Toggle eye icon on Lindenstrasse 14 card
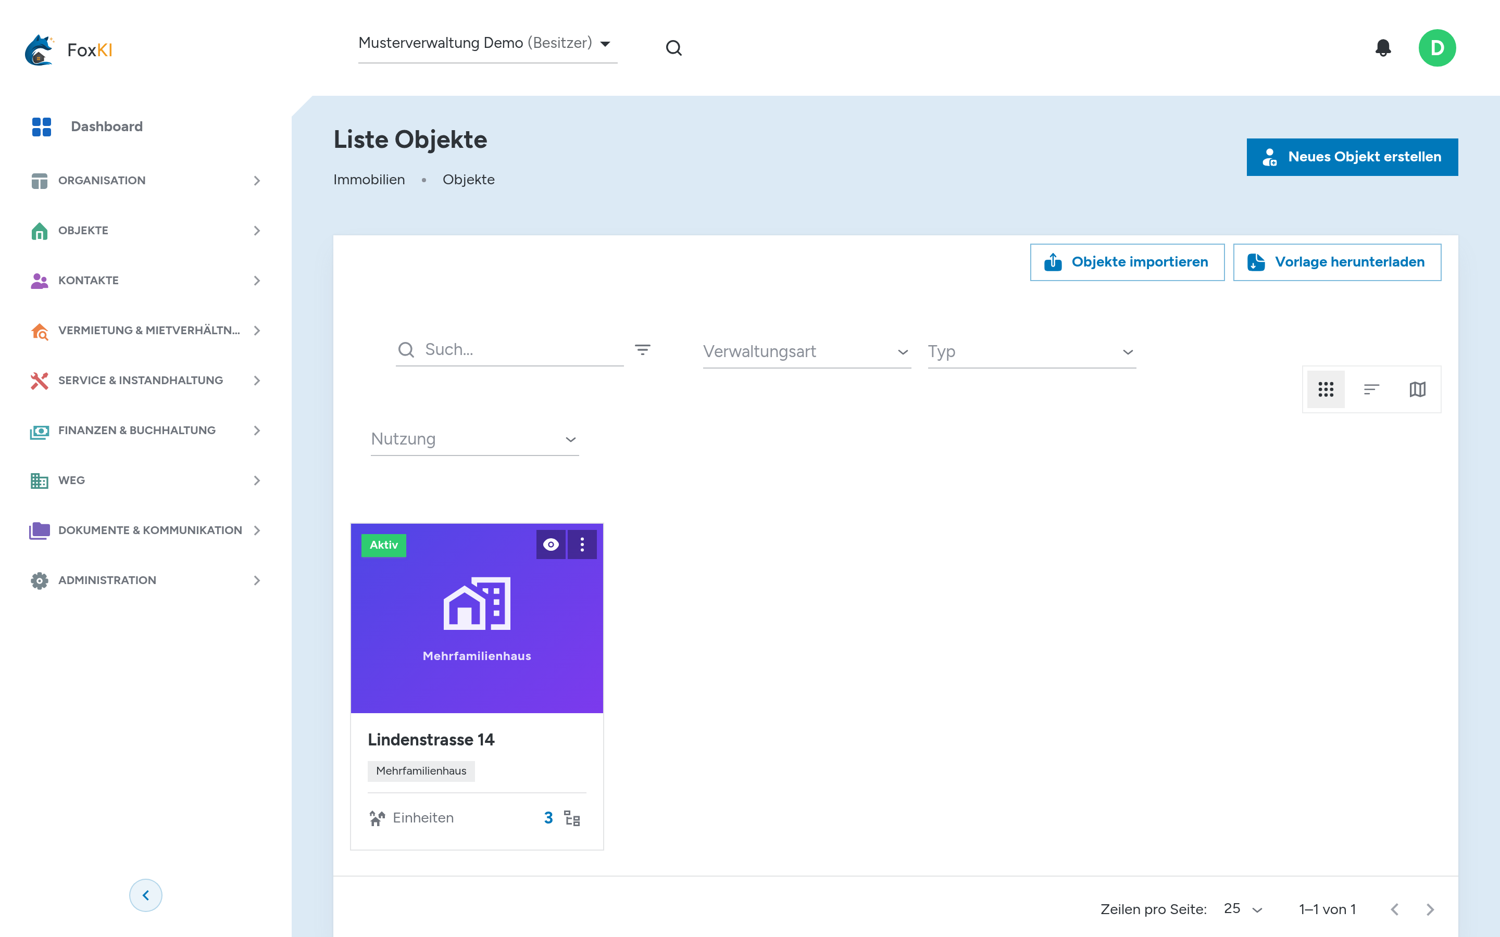Viewport: 1500px width, 937px height. (551, 544)
